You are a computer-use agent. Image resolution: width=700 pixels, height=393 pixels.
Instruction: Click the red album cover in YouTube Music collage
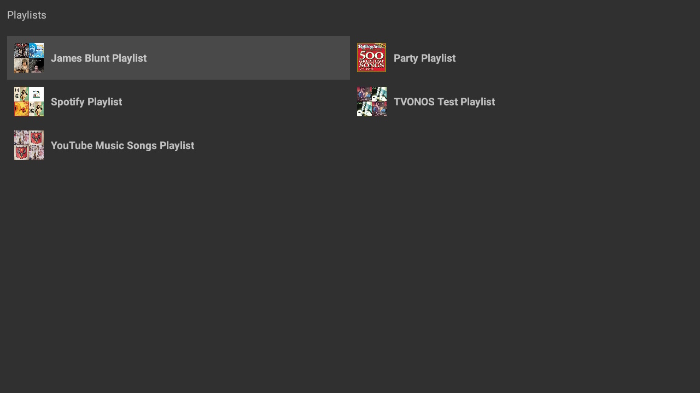[x=37, y=138]
